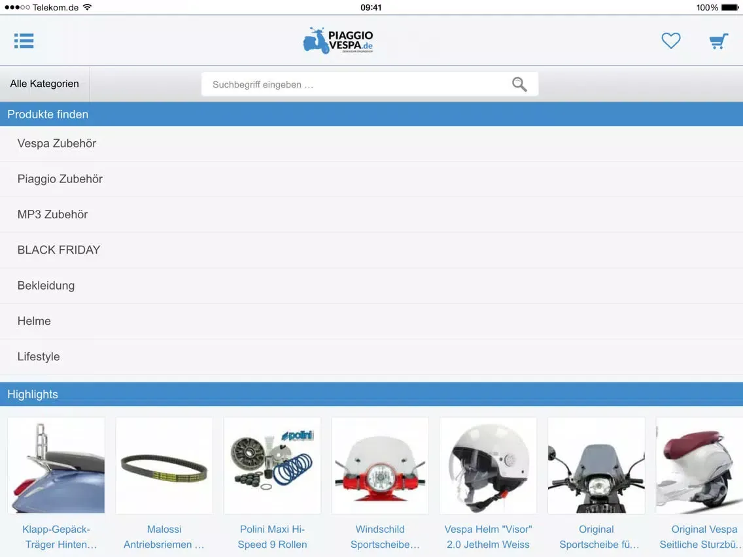Tap the Highlights section header

click(x=371, y=394)
